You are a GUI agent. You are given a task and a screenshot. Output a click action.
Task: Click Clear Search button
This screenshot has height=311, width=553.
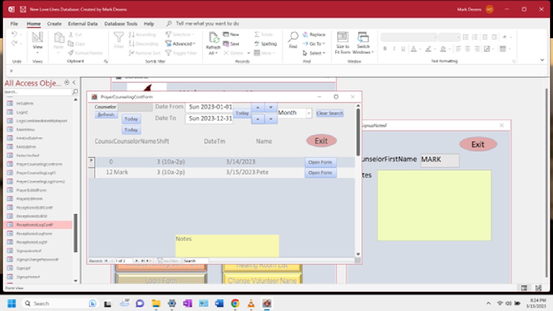tap(329, 113)
